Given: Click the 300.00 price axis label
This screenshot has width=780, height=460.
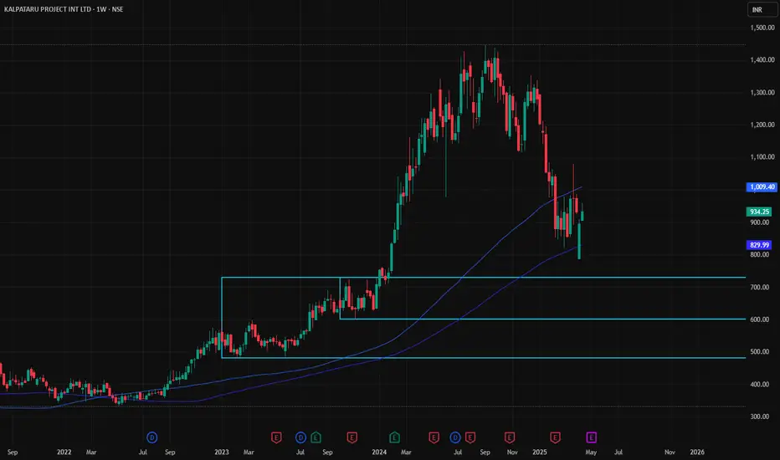Looking at the screenshot, I should (x=760, y=417).
